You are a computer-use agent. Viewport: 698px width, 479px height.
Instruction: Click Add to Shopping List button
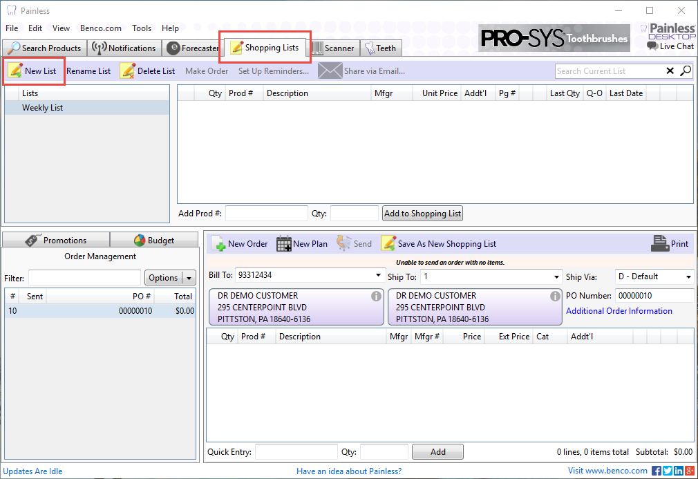tap(422, 214)
